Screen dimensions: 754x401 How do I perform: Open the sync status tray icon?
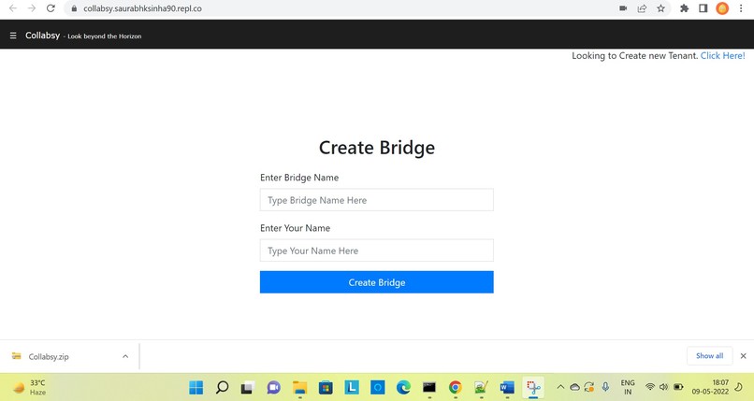point(589,387)
